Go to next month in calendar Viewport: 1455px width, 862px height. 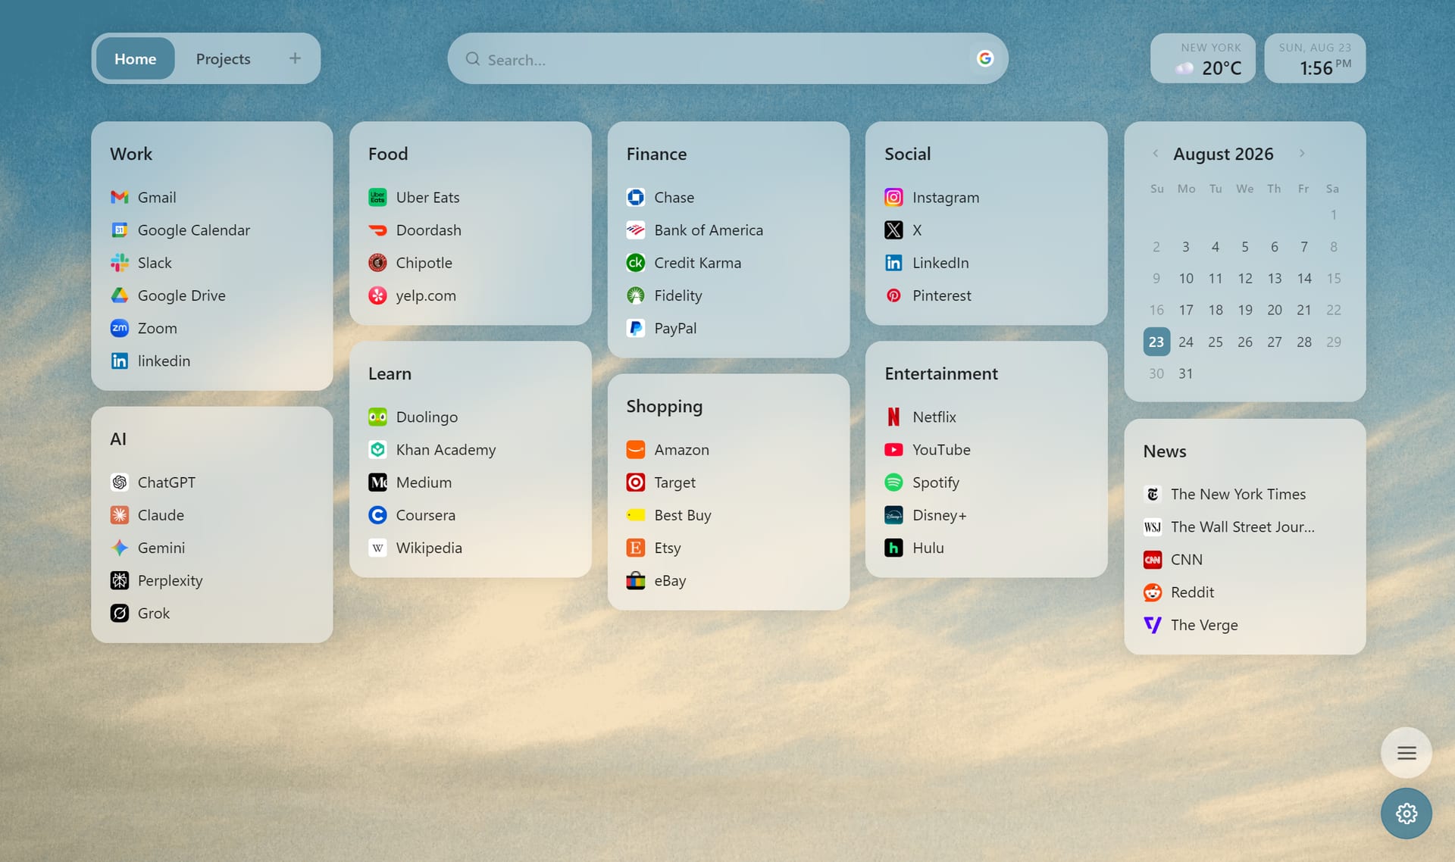[1302, 153]
